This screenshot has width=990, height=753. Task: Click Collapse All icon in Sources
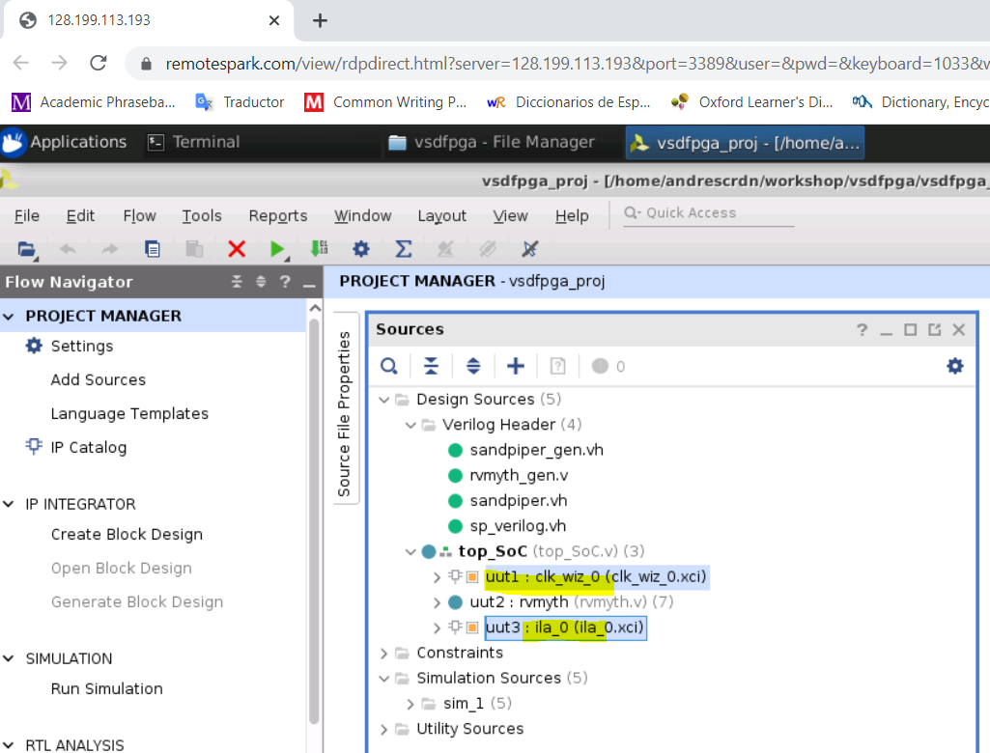431,366
